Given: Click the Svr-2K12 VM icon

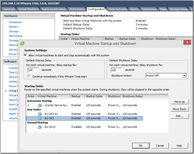Looking at the screenshot, I should (40, 127).
